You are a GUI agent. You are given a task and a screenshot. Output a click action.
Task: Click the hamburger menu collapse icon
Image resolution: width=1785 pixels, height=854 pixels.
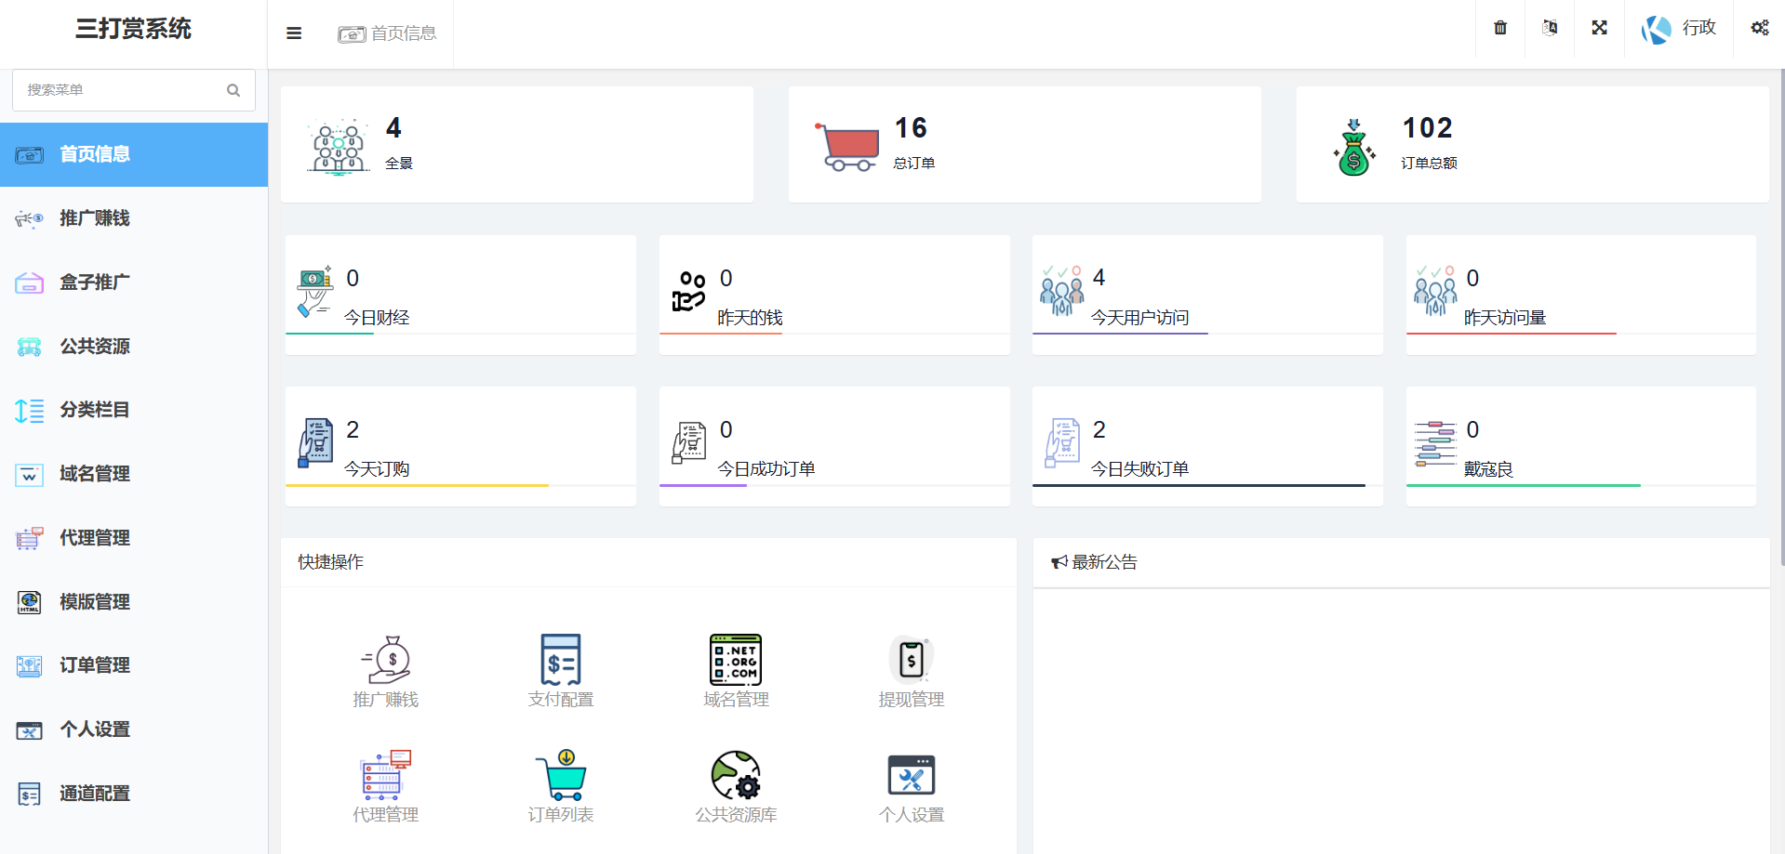tap(294, 33)
